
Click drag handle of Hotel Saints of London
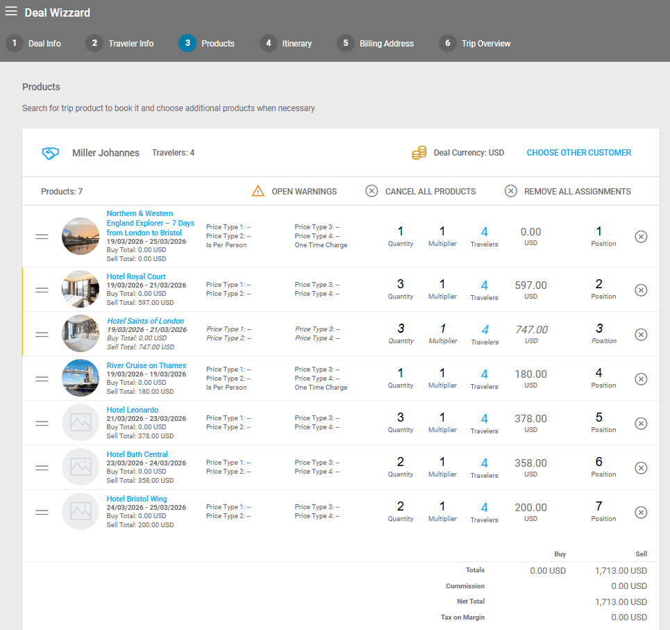42,334
